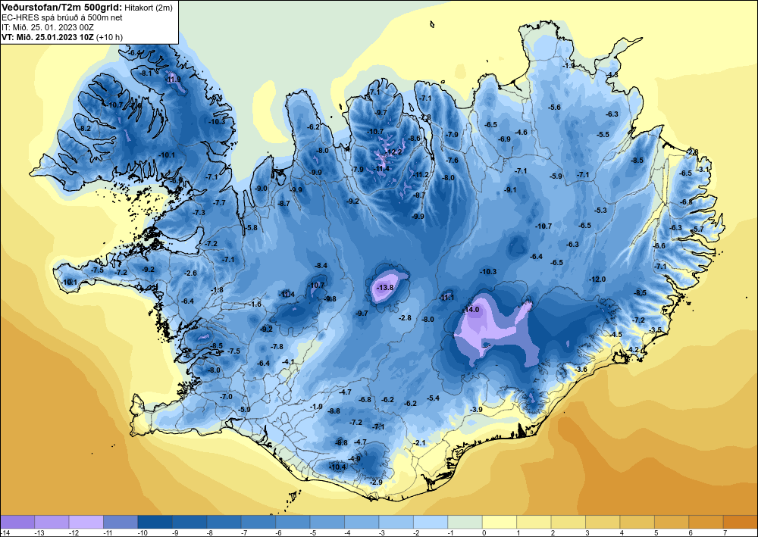Click the -6.9 reading in the north
The image size is (758, 537).
tap(504, 139)
